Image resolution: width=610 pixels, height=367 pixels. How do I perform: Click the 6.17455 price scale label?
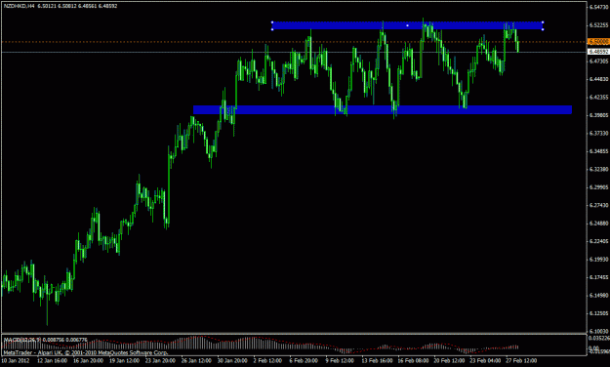(598, 277)
